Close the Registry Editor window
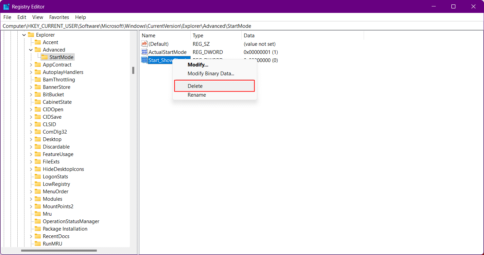Viewport: 484px width, 255px height. click(473, 6)
